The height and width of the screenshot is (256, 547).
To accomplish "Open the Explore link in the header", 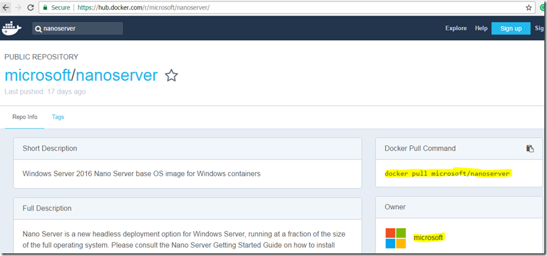I will pos(456,28).
